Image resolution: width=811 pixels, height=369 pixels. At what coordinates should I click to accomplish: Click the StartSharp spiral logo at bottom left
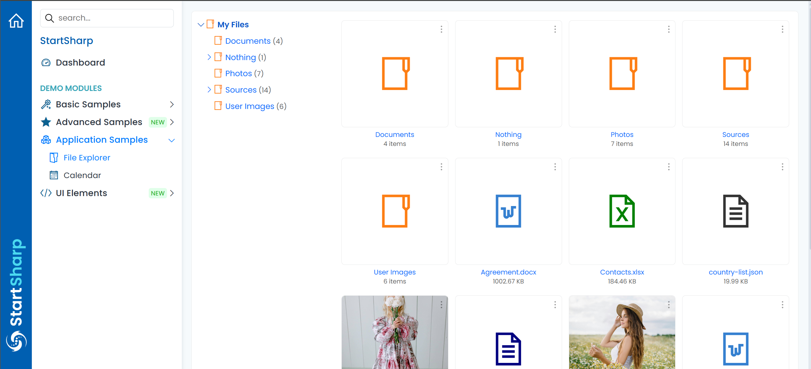point(17,342)
